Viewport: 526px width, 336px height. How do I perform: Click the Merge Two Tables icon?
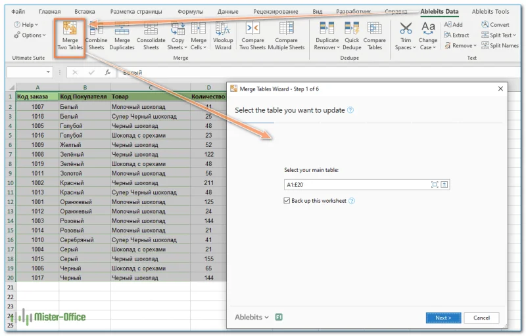[x=70, y=29]
